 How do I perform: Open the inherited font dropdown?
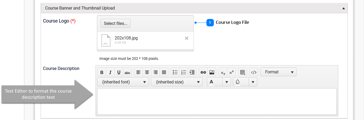point(123,82)
